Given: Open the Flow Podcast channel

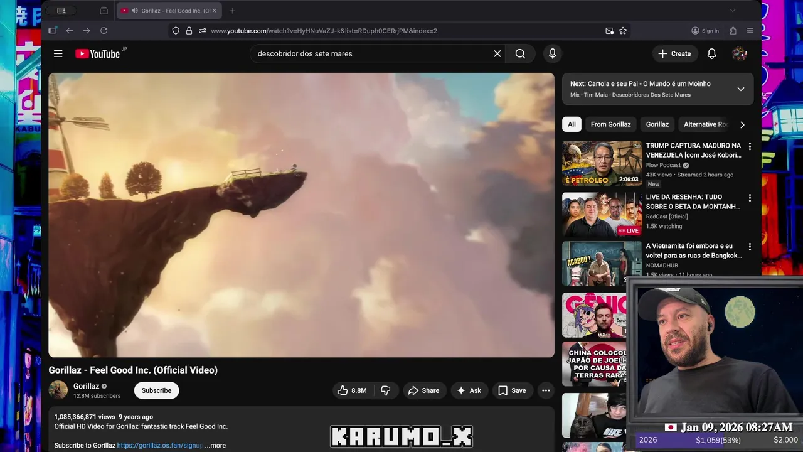Looking at the screenshot, I should click(x=663, y=165).
